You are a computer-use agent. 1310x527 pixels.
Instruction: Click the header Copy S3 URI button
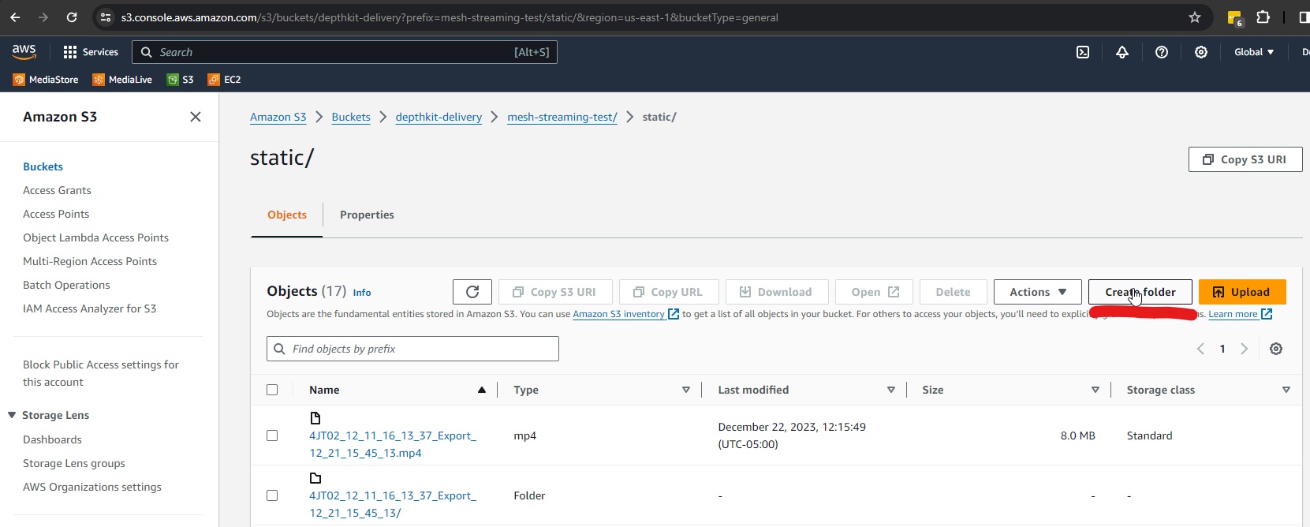pos(1245,159)
